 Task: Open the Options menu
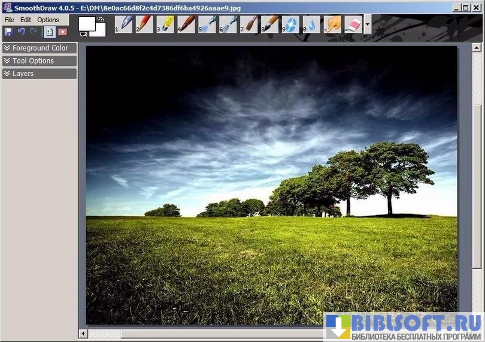pyautogui.click(x=48, y=20)
